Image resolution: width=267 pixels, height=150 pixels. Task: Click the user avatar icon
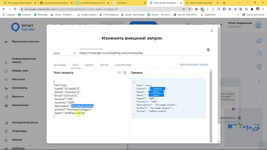pos(258,25)
